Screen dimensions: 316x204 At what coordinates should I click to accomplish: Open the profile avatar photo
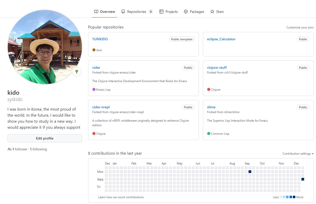pos(45,47)
